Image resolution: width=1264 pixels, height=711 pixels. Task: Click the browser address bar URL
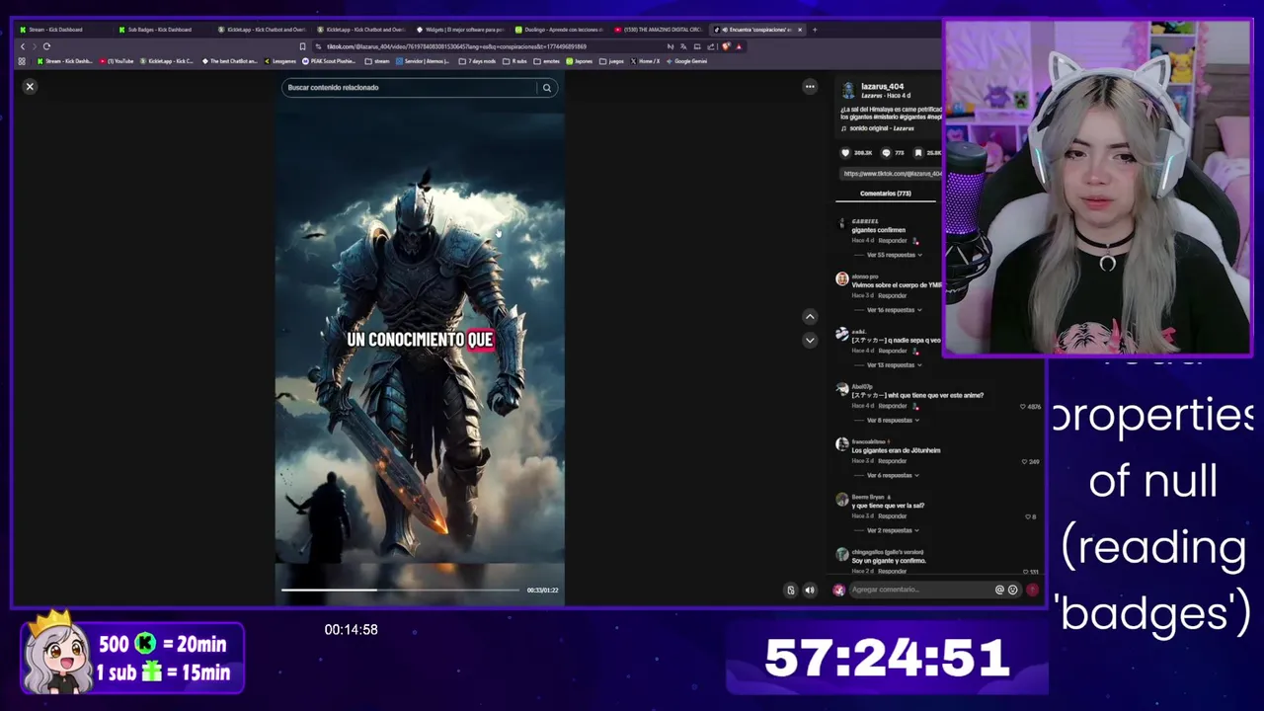tap(456, 46)
